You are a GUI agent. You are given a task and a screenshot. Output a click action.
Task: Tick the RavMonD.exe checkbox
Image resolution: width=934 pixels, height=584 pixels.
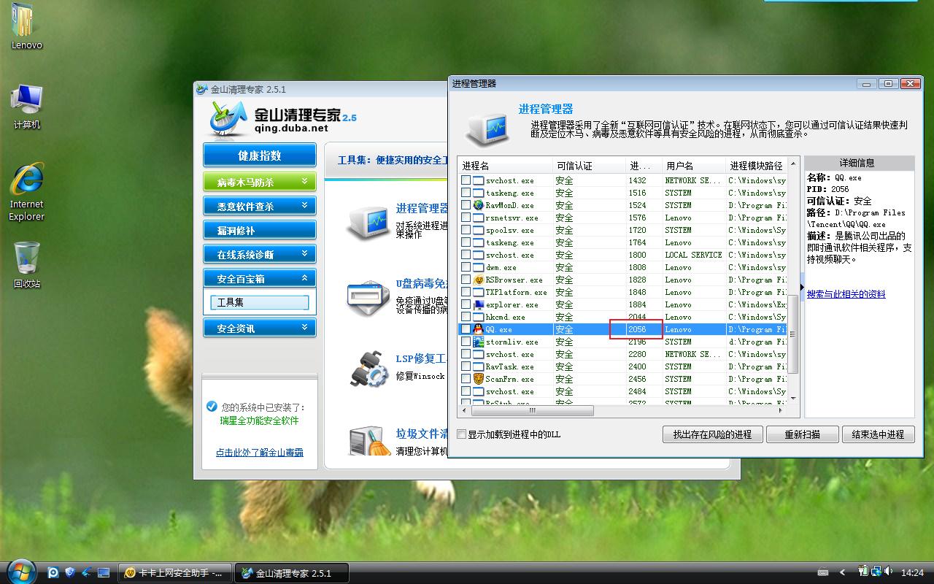pyautogui.click(x=466, y=205)
